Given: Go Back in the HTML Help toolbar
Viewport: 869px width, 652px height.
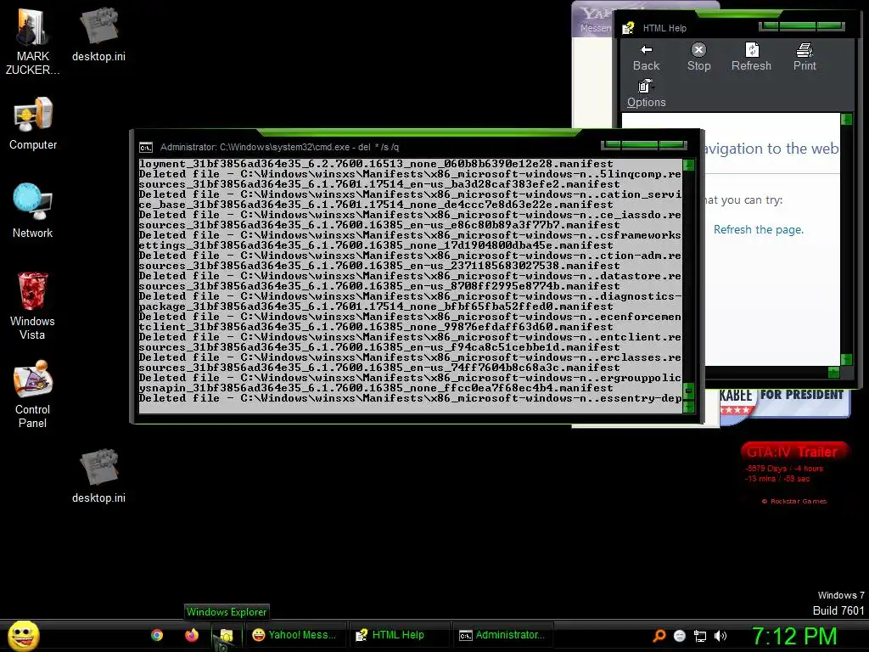Looking at the screenshot, I should [646, 57].
